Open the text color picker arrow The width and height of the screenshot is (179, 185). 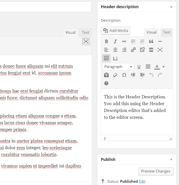163,67
